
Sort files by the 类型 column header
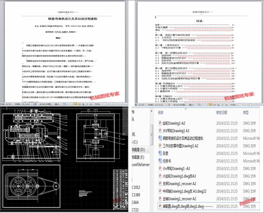246,112
